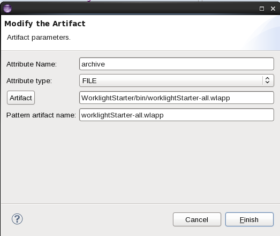This screenshot has width=280, height=236.
Task: Click the Artifact parameters description text
Action: (x=39, y=38)
